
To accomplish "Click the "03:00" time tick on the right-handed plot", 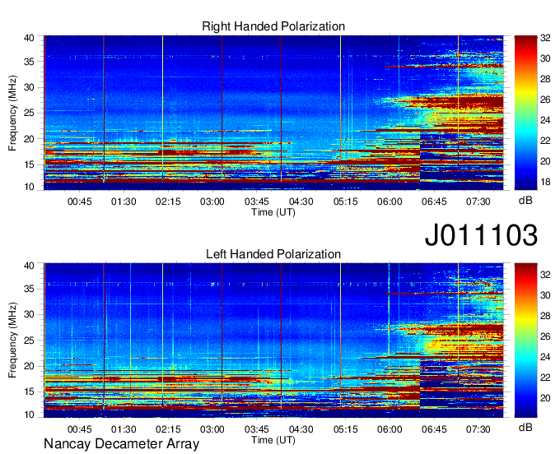I will point(212,202).
